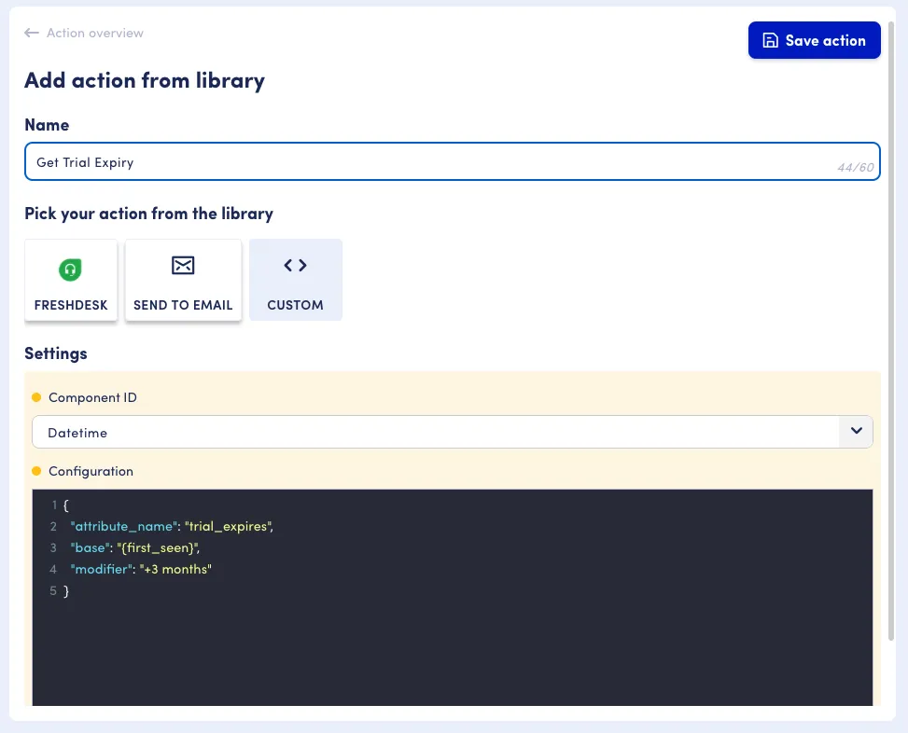Choose the Send to Email action
This screenshot has height=733, width=908.
point(183,280)
